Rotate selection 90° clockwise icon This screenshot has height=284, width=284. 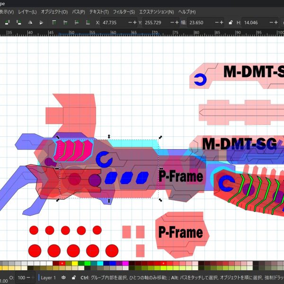click(x=18, y=22)
